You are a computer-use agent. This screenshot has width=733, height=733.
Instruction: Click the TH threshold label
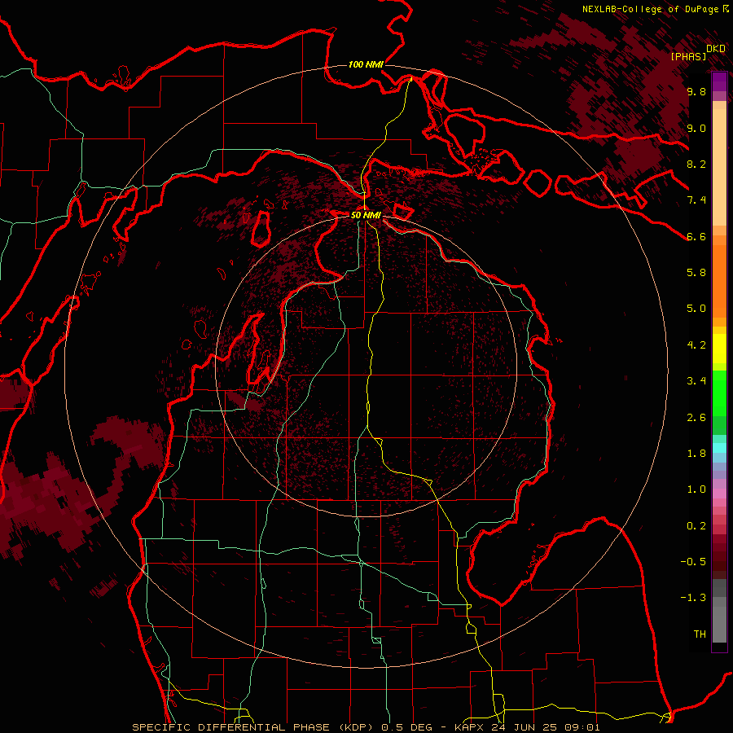click(x=700, y=634)
